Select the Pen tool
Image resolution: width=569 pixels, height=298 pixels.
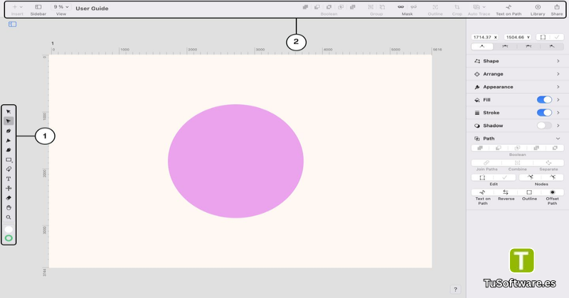tap(9, 131)
